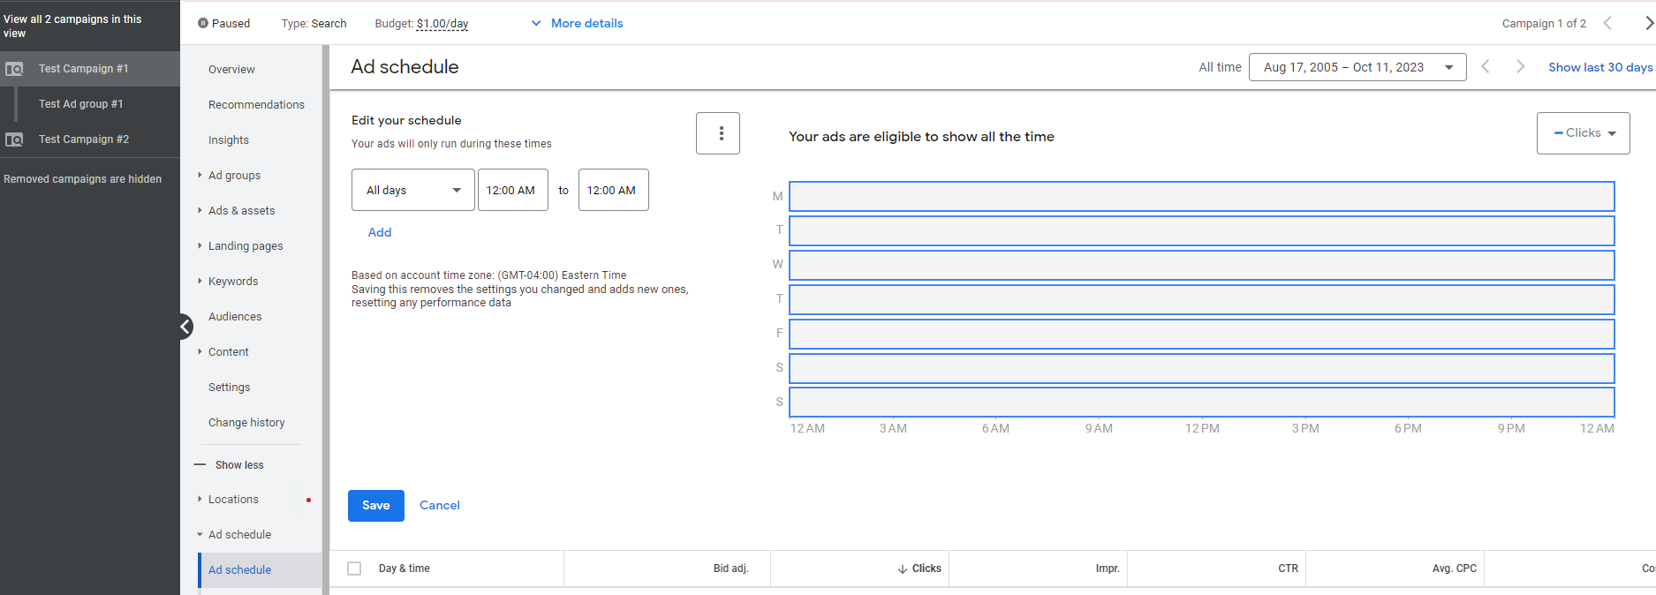The width and height of the screenshot is (1656, 595).
Task: Open Keywords in the side menu
Action: pyautogui.click(x=233, y=282)
